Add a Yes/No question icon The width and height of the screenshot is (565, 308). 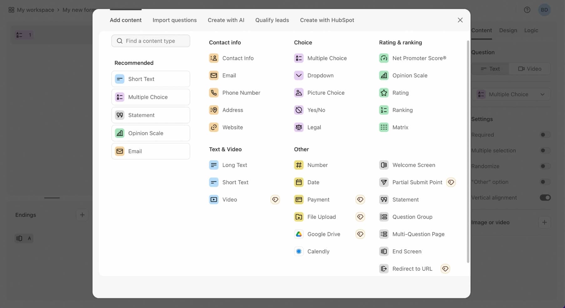coord(299,110)
